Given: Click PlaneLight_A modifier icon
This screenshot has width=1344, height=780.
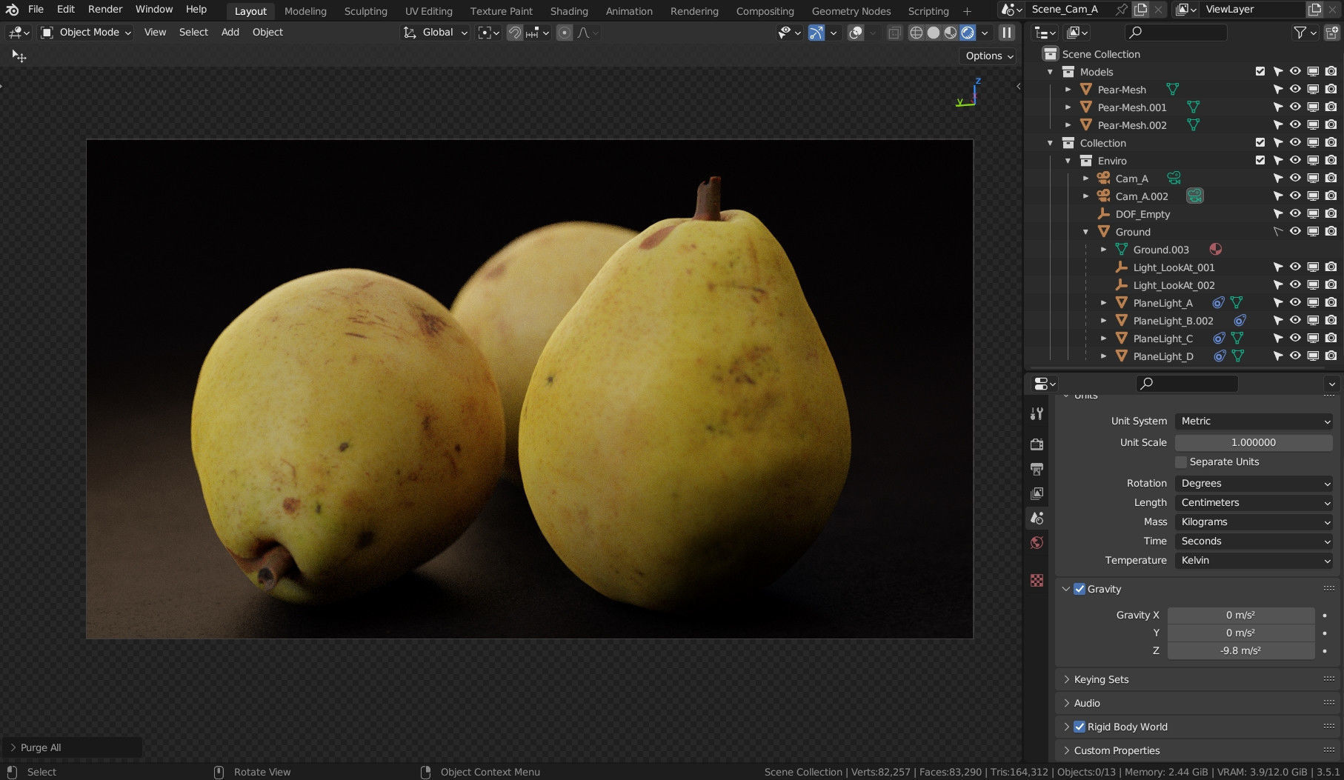Looking at the screenshot, I should (1218, 303).
